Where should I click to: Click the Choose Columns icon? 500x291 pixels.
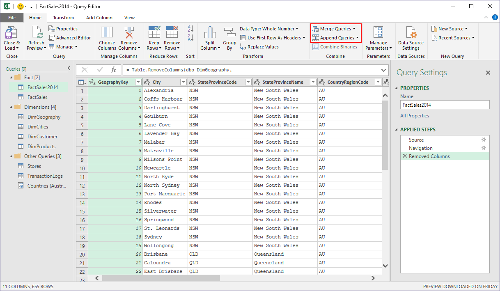pos(107,33)
